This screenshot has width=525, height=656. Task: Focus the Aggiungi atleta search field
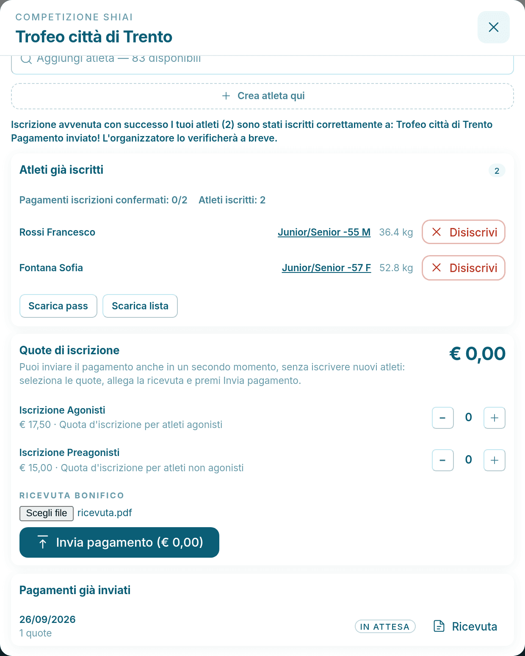tap(262, 64)
